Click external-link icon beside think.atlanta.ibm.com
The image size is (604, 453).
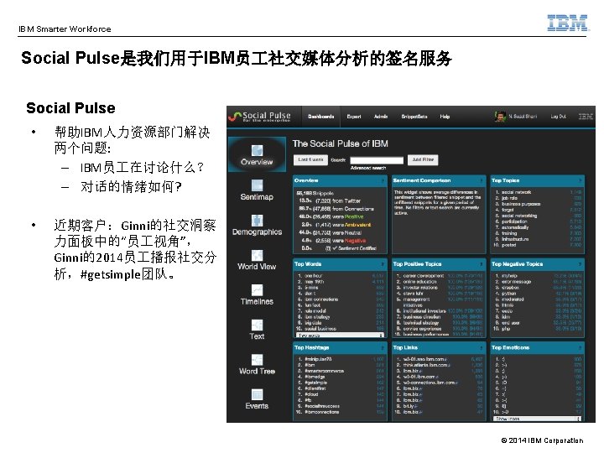[x=449, y=365]
